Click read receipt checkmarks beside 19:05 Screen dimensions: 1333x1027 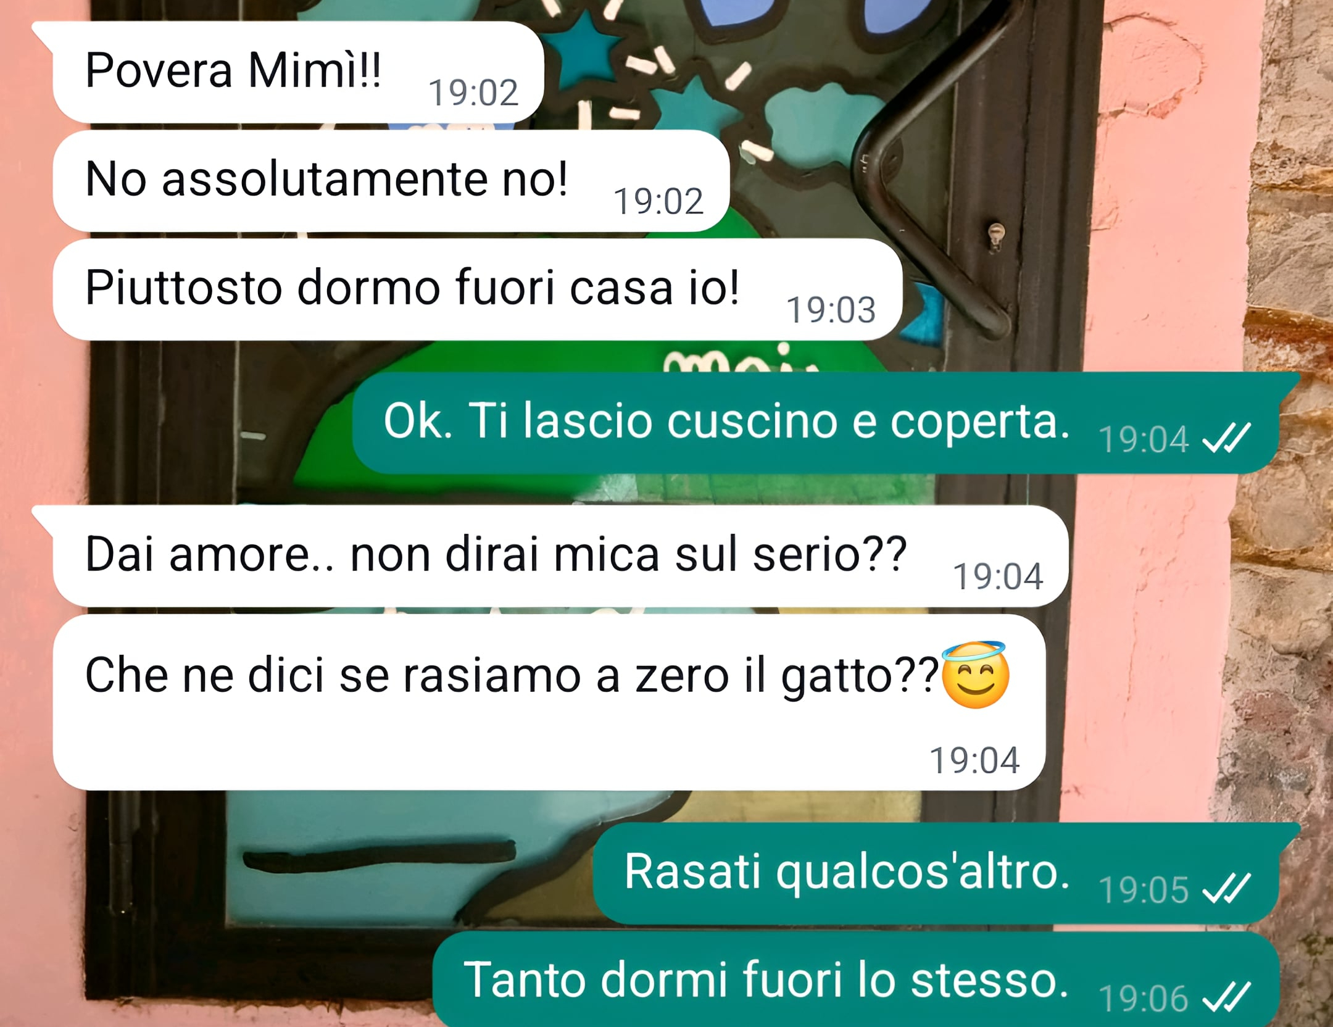coord(1227,889)
